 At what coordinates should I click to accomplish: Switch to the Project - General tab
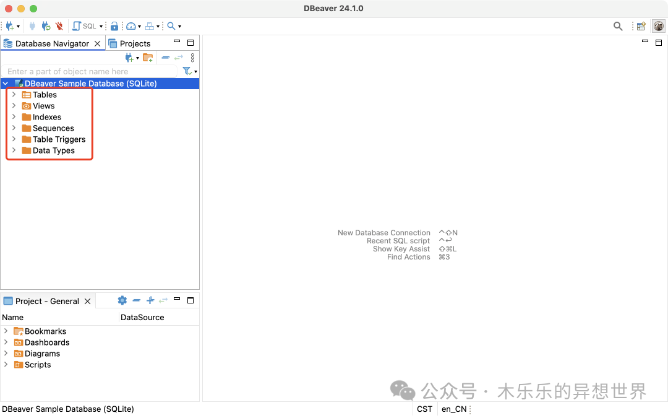(x=47, y=301)
